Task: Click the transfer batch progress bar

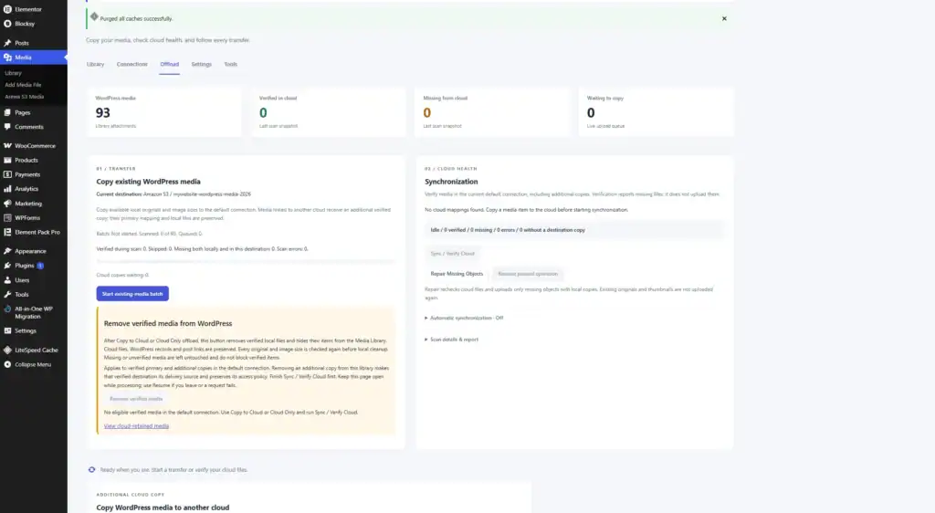Action: [246, 261]
